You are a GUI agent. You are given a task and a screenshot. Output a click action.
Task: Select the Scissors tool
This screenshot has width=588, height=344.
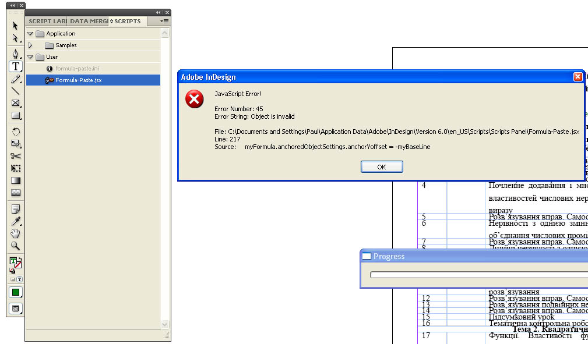point(15,156)
